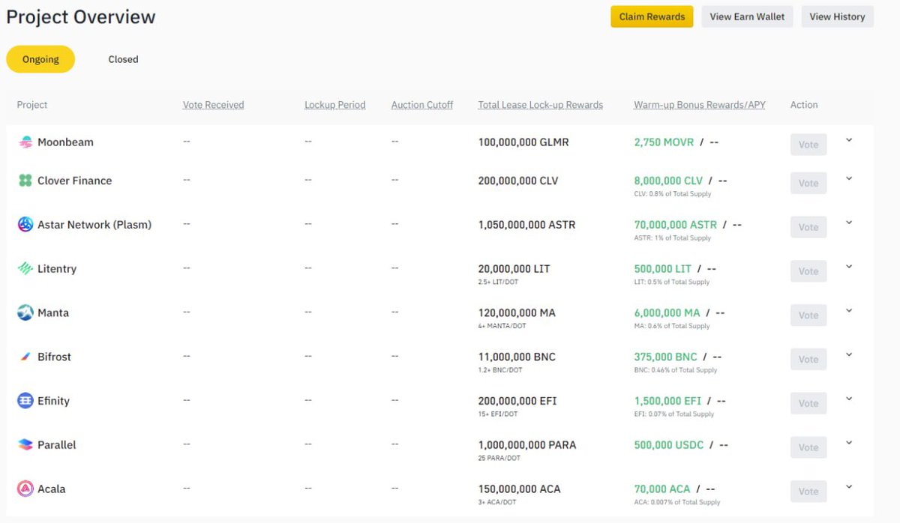Expand the Moonbeam row details chevron
Screen dimensions: 900x523
(849, 140)
